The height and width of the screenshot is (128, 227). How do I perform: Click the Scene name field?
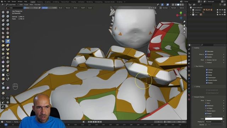point(190,1)
